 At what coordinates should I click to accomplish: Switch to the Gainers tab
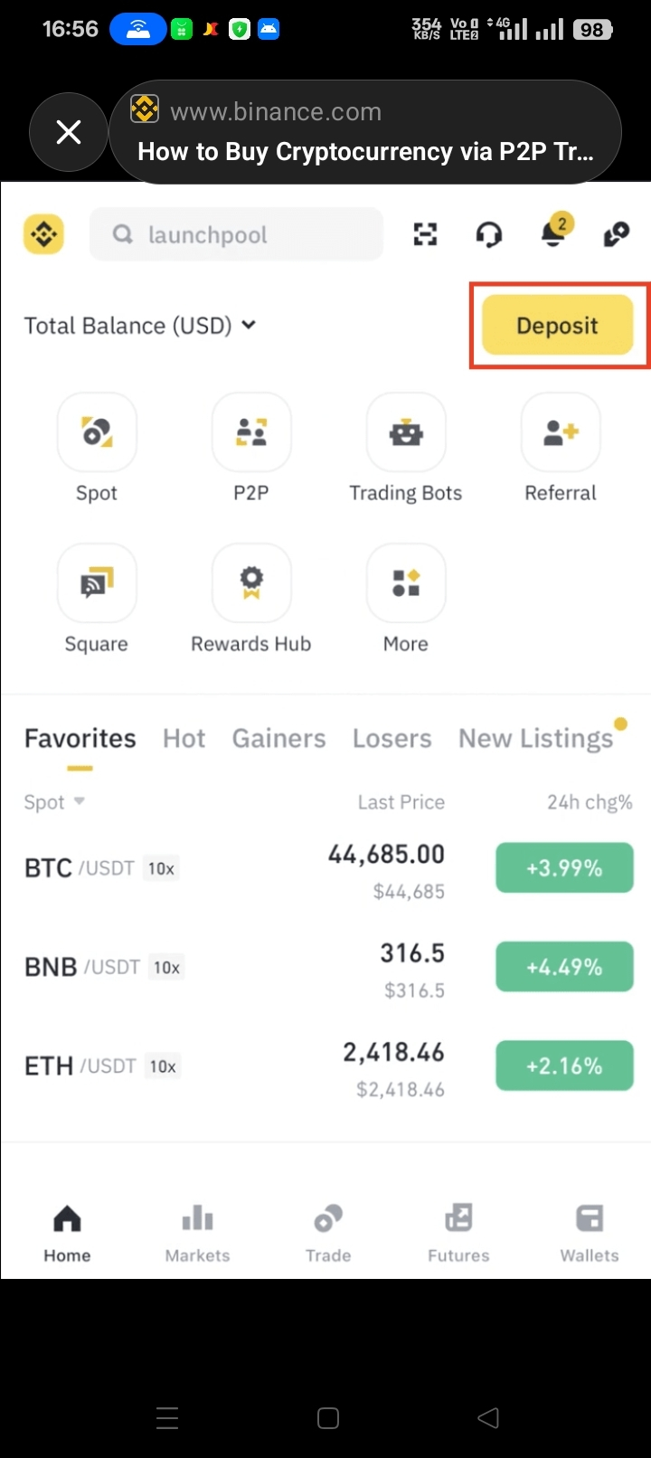pyautogui.click(x=278, y=739)
